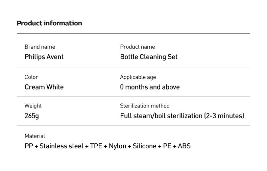Select the Cream White color value

pos(44,87)
